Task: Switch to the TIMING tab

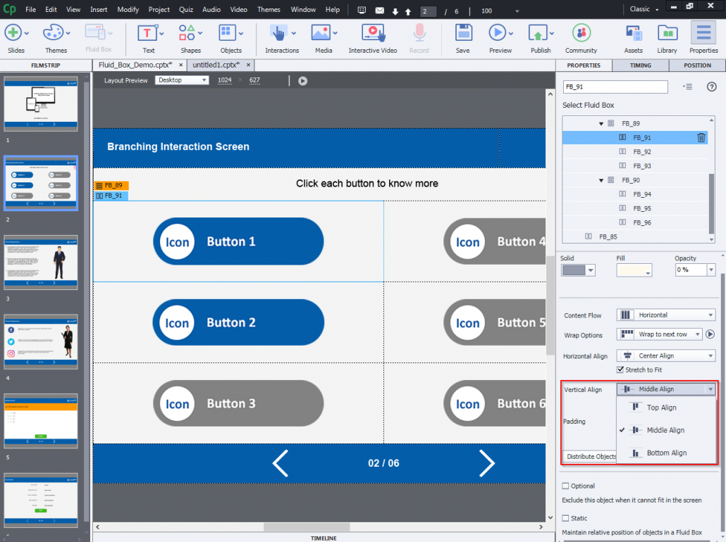Action: pyautogui.click(x=640, y=65)
